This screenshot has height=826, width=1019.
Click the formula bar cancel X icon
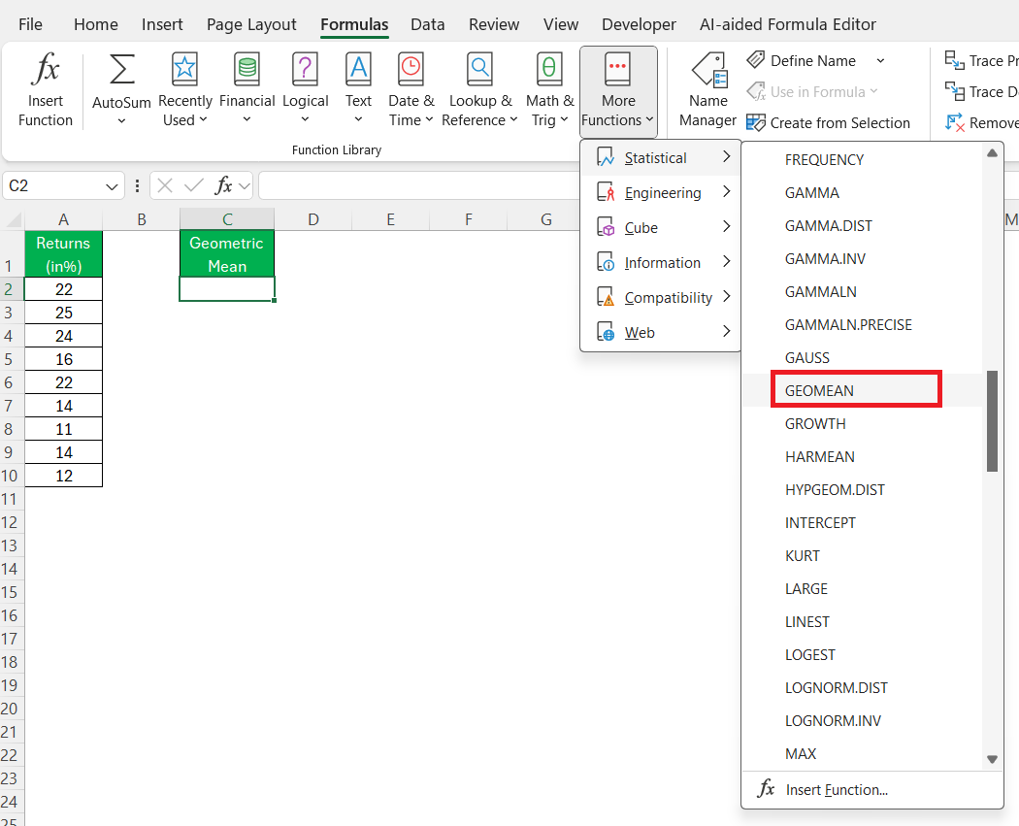click(165, 185)
